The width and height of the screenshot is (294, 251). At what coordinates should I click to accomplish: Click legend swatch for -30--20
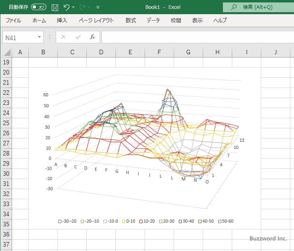[60, 221]
